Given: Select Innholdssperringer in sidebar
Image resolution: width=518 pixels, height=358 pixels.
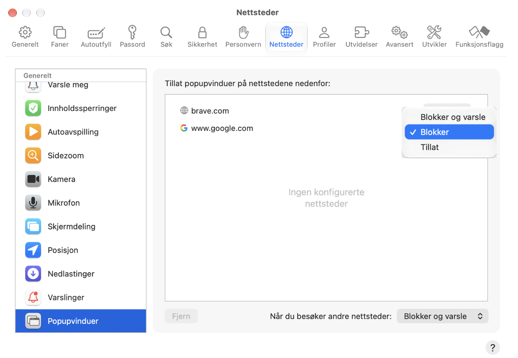Looking at the screenshot, I should [x=81, y=108].
